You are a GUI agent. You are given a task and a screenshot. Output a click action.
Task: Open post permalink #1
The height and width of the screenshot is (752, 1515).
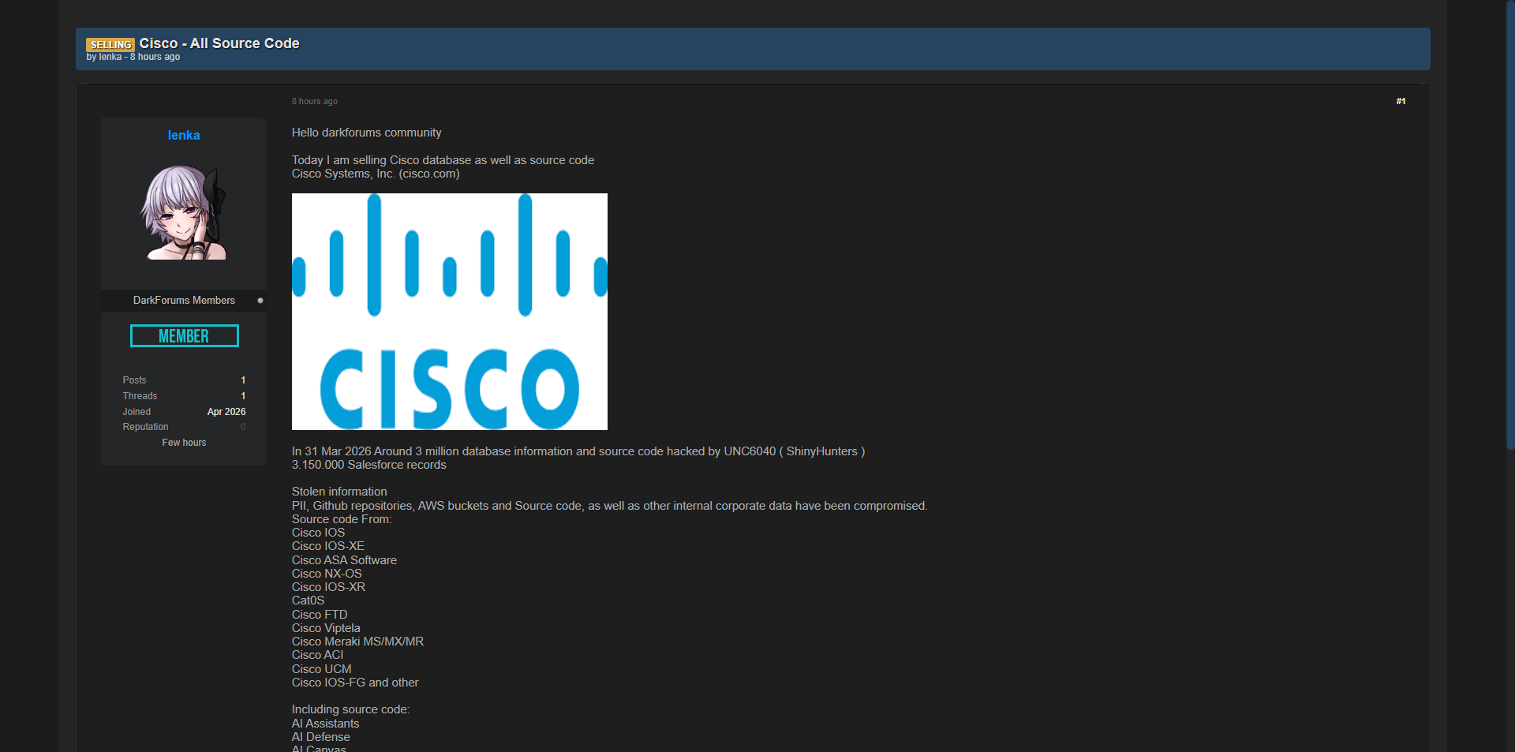(x=1400, y=101)
